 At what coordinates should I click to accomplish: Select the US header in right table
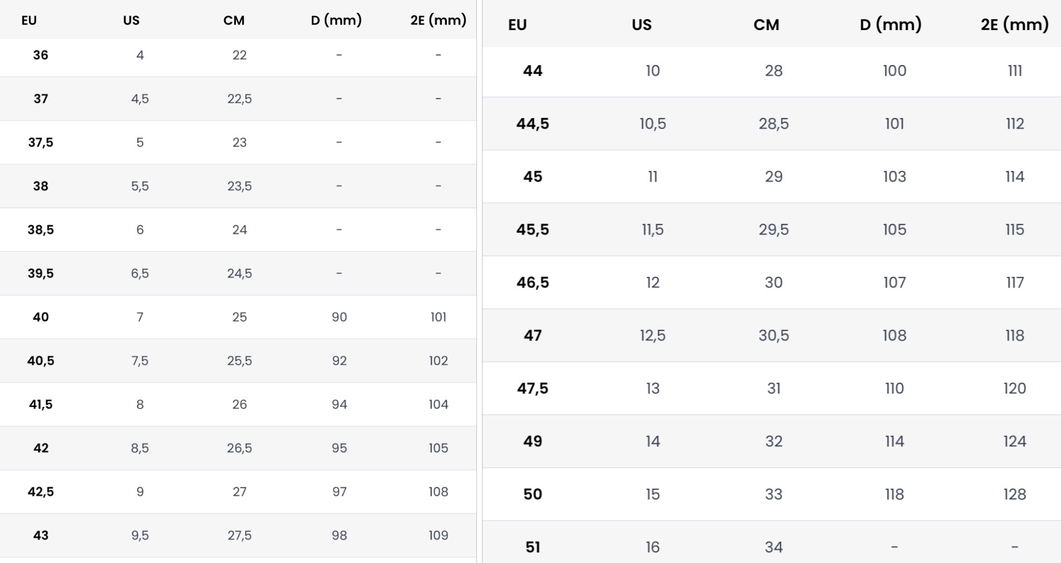[x=642, y=25]
